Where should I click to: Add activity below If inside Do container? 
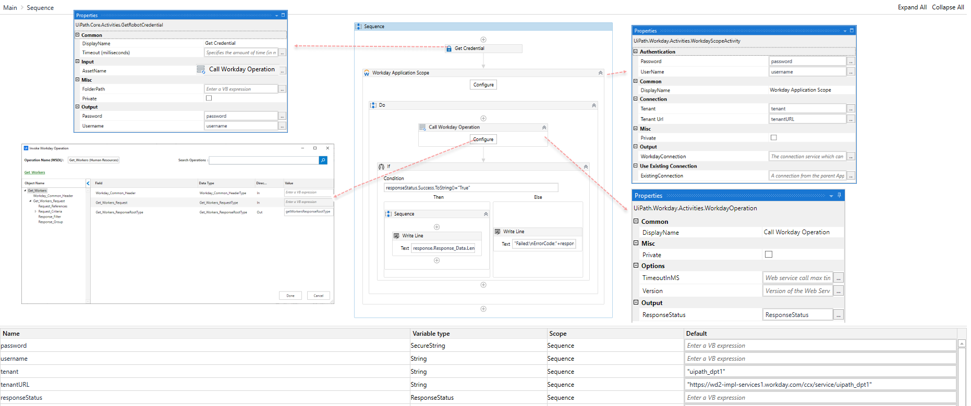pyautogui.click(x=483, y=285)
